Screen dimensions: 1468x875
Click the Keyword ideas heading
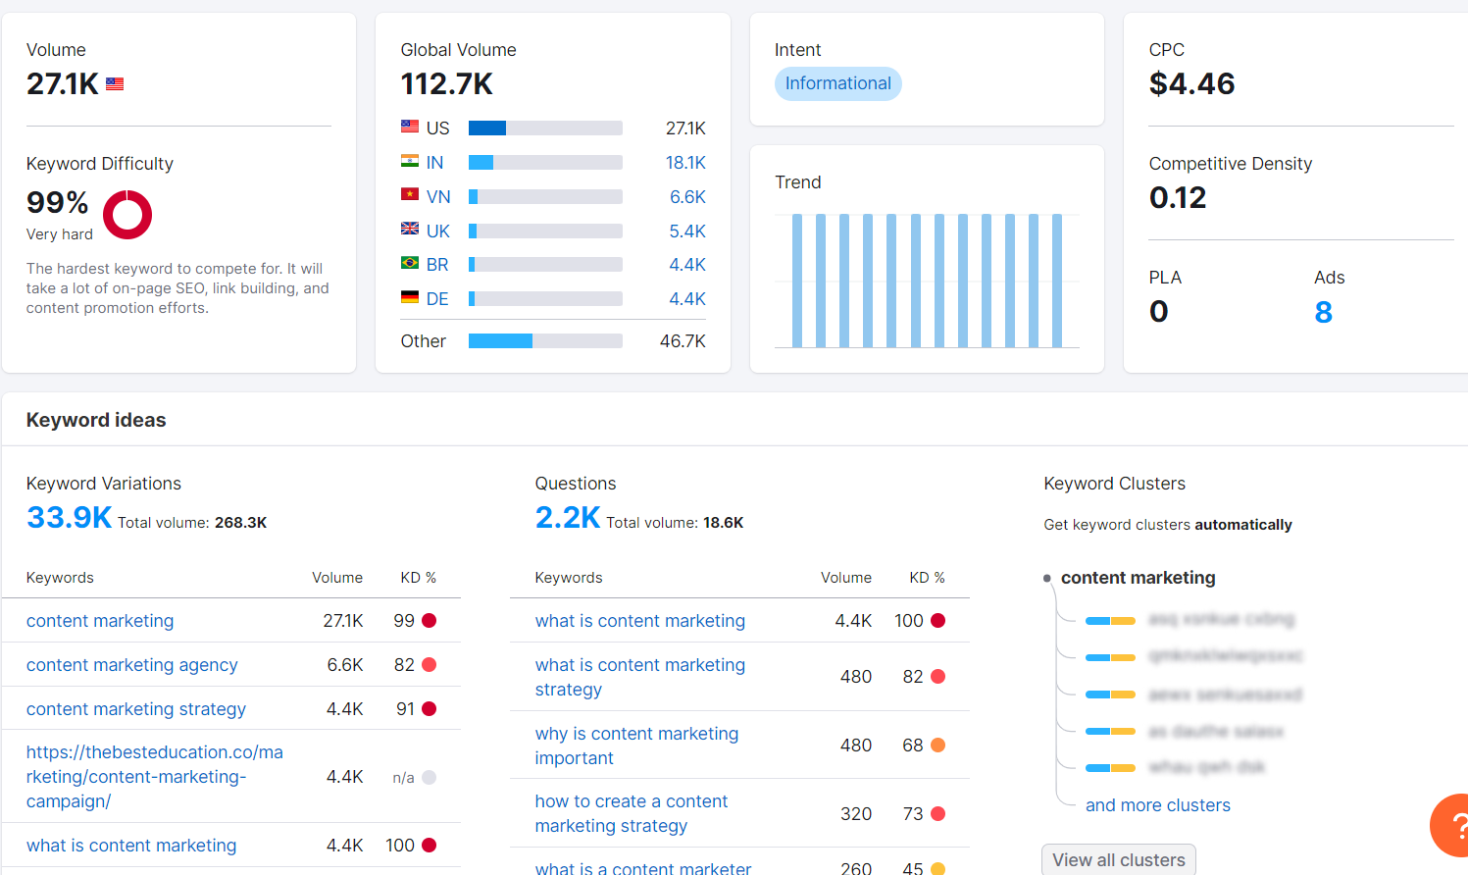96,420
